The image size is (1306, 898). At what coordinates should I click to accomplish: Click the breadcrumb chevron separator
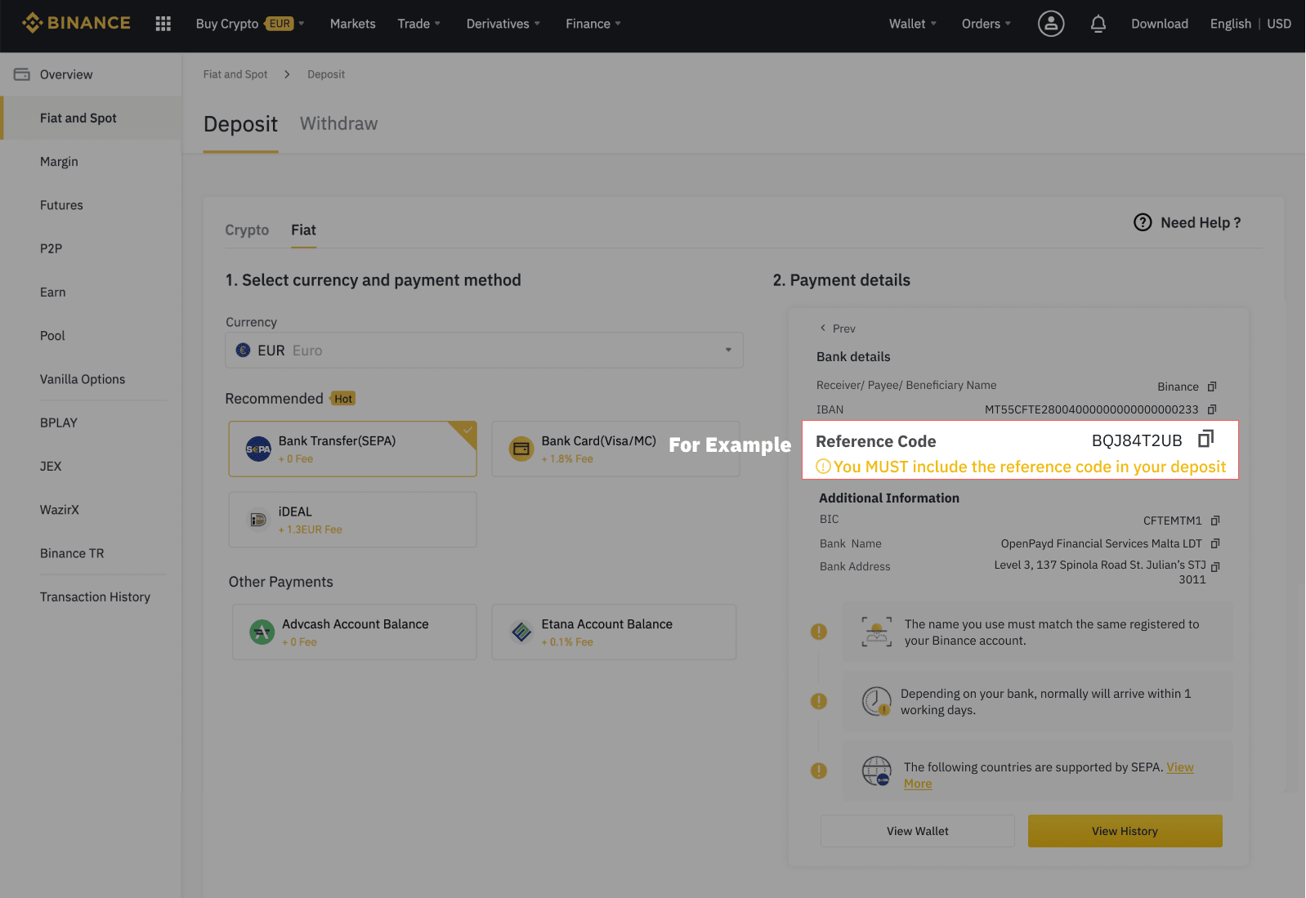(287, 74)
